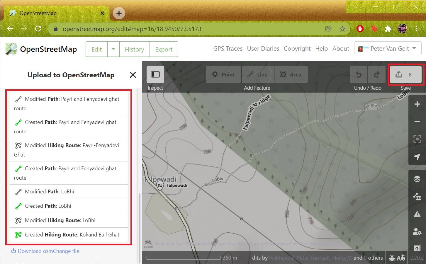Expand the Peter Van Geit user menu
Screen dimensions: 426x264
click(388, 49)
